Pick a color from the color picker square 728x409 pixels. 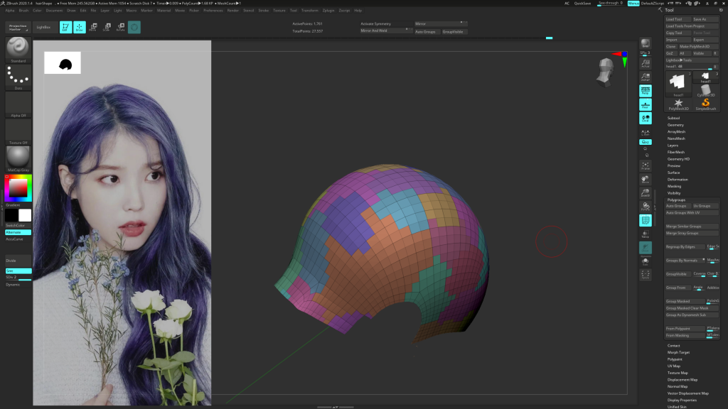coord(18,187)
